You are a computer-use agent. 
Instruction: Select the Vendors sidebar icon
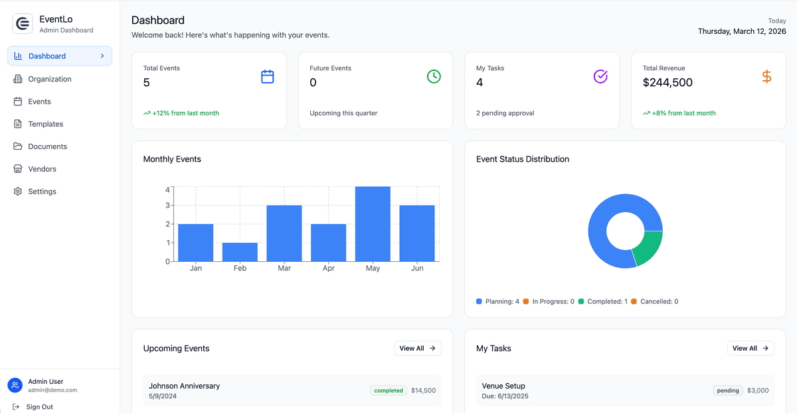click(17, 168)
